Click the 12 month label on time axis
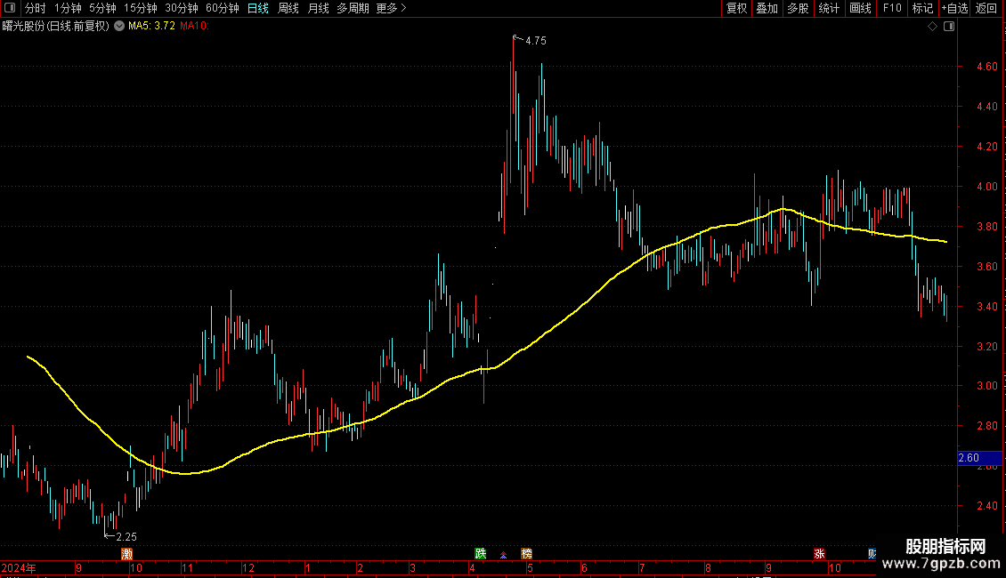 (x=247, y=567)
